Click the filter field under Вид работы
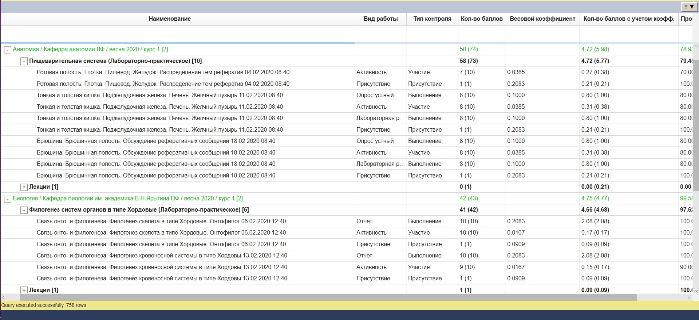This screenshot has height=320, width=699. coord(381,34)
